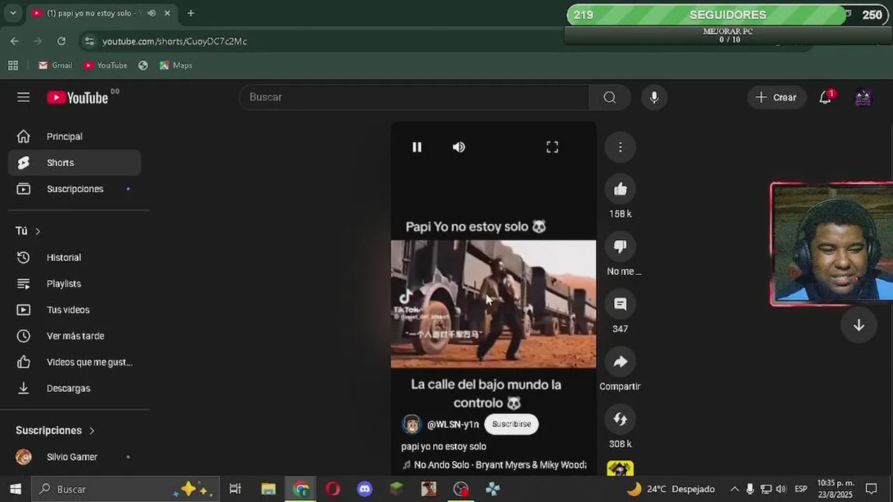Expand the Suscripciones section header
The width and height of the screenshot is (893, 502).
(x=56, y=430)
